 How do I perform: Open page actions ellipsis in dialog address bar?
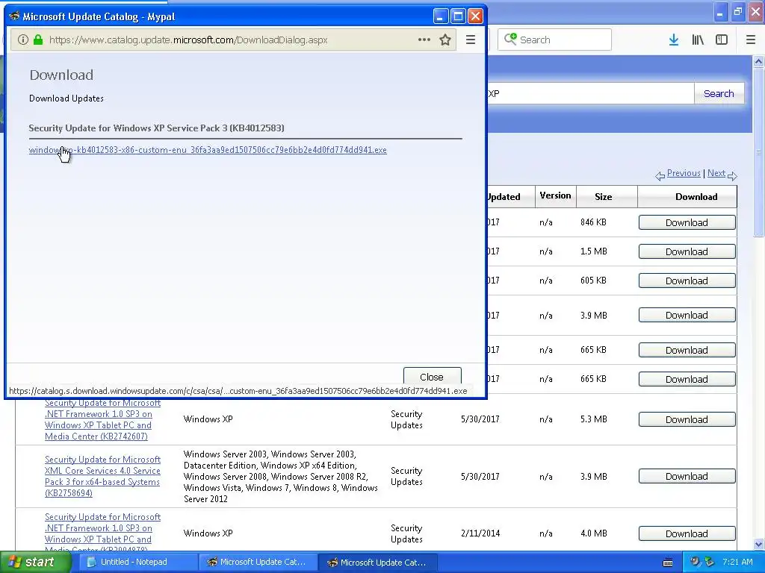coord(424,40)
